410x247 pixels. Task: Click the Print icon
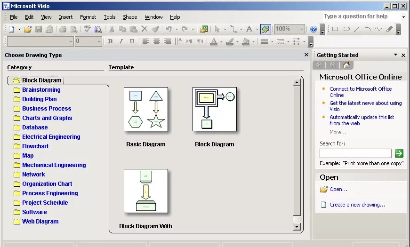(x=63, y=29)
